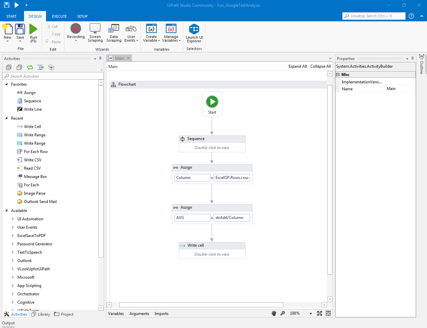This screenshot has height=328, width=427.
Task: Click the designer vertical scrollbar
Action: click(x=330, y=180)
